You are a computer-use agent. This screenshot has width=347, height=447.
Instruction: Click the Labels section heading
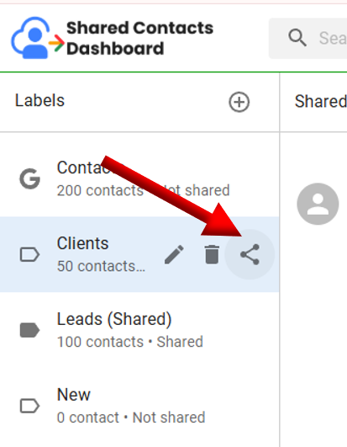pos(39,100)
